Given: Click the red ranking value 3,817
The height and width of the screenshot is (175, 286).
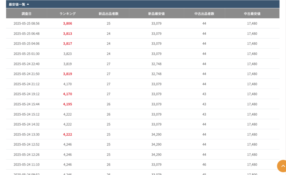Looking at the screenshot, I should (68, 44).
